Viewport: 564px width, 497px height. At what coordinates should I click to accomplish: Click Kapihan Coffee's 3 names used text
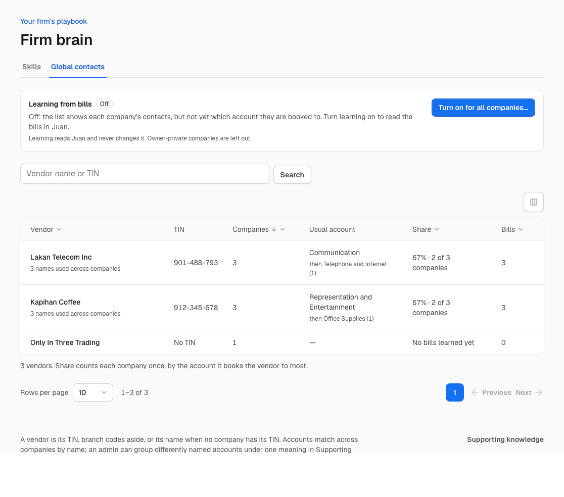[x=75, y=313]
